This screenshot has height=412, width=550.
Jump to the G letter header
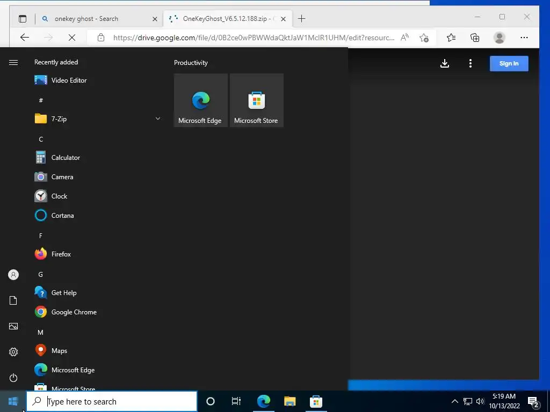pyautogui.click(x=41, y=274)
